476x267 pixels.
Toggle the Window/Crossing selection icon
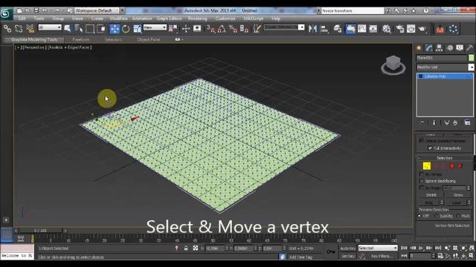[101, 29]
